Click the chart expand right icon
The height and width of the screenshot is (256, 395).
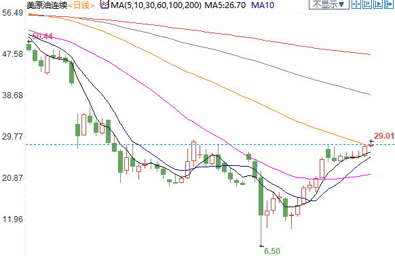click(x=378, y=4)
